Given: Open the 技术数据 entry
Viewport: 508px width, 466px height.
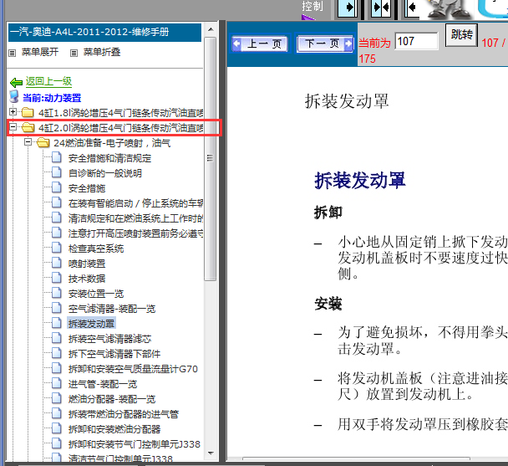Looking at the screenshot, I should coord(87,279).
